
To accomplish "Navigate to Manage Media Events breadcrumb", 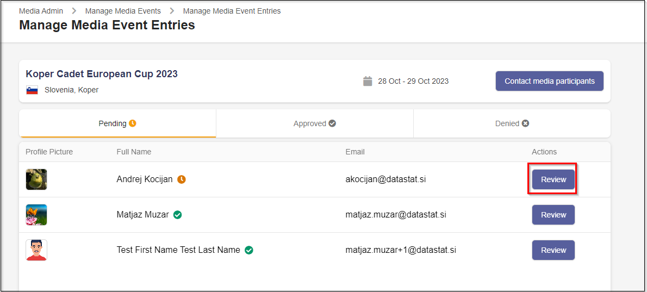I will coord(123,11).
